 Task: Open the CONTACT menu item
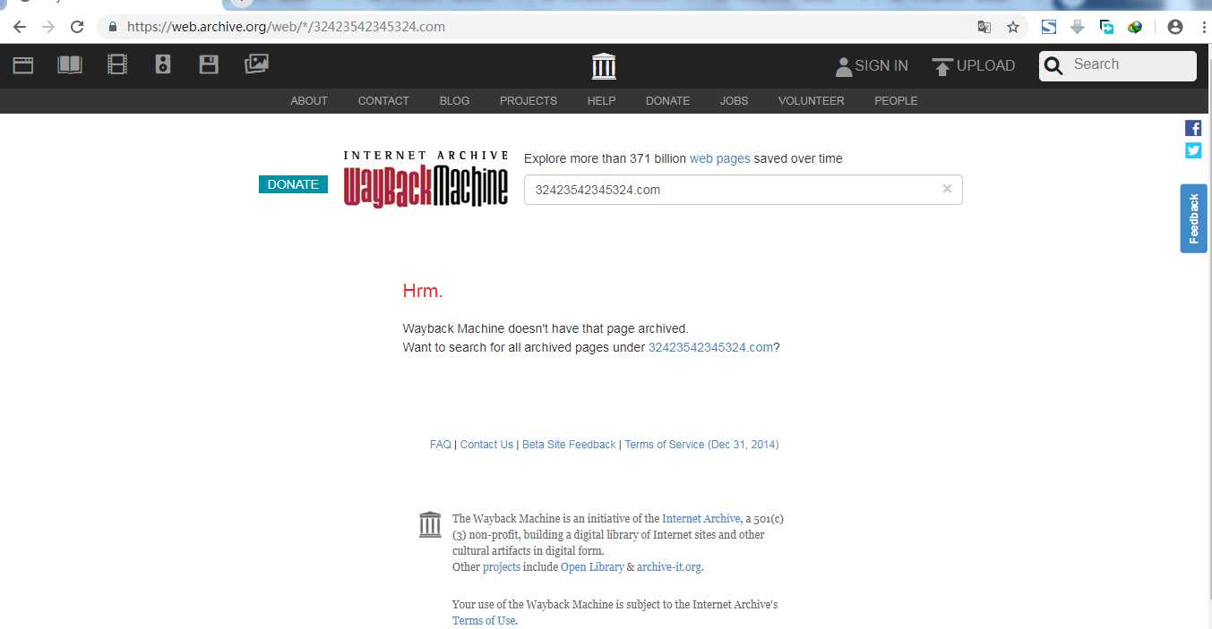click(383, 101)
